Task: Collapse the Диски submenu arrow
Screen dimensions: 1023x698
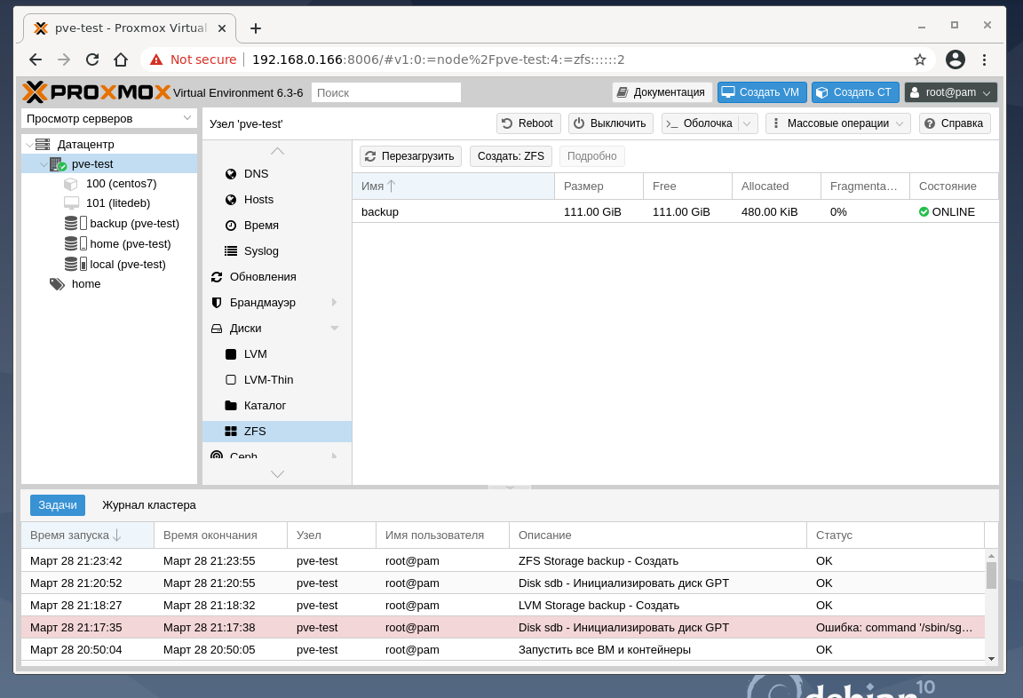Action: click(335, 329)
